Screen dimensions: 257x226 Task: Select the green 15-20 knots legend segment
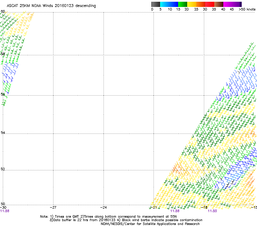(x=183, y=4)
